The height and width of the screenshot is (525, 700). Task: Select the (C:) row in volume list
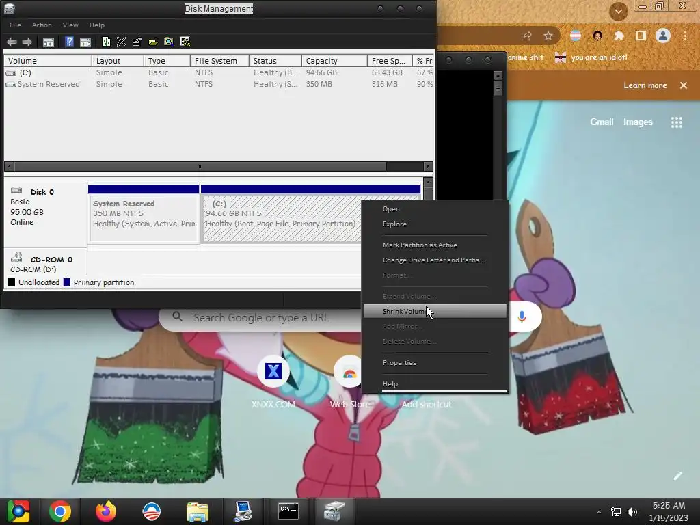[x=218, y=72]
